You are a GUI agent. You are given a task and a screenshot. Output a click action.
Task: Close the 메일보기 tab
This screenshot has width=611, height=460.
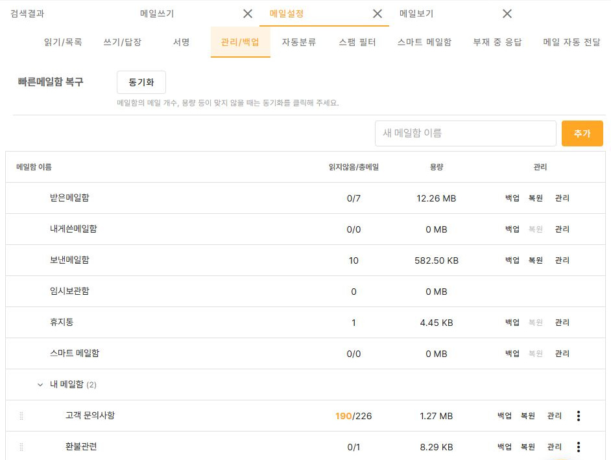coord(507,14)
